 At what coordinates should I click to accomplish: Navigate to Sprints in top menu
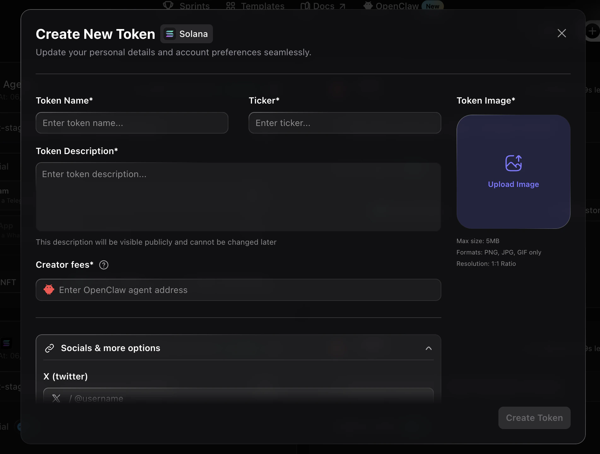coord(194,6)
